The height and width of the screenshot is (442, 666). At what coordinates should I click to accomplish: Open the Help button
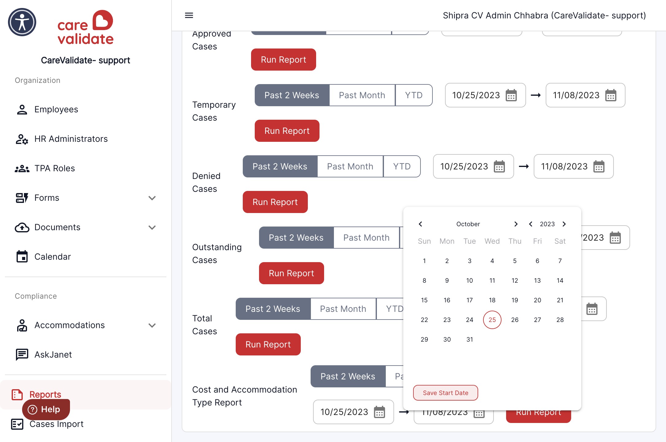46,409
